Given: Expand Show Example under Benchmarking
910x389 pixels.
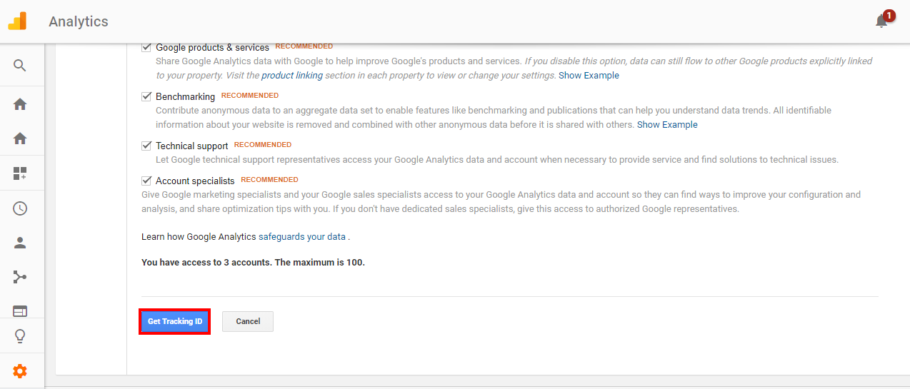Looking at the screenshot, I should click(x=667, y=125).
